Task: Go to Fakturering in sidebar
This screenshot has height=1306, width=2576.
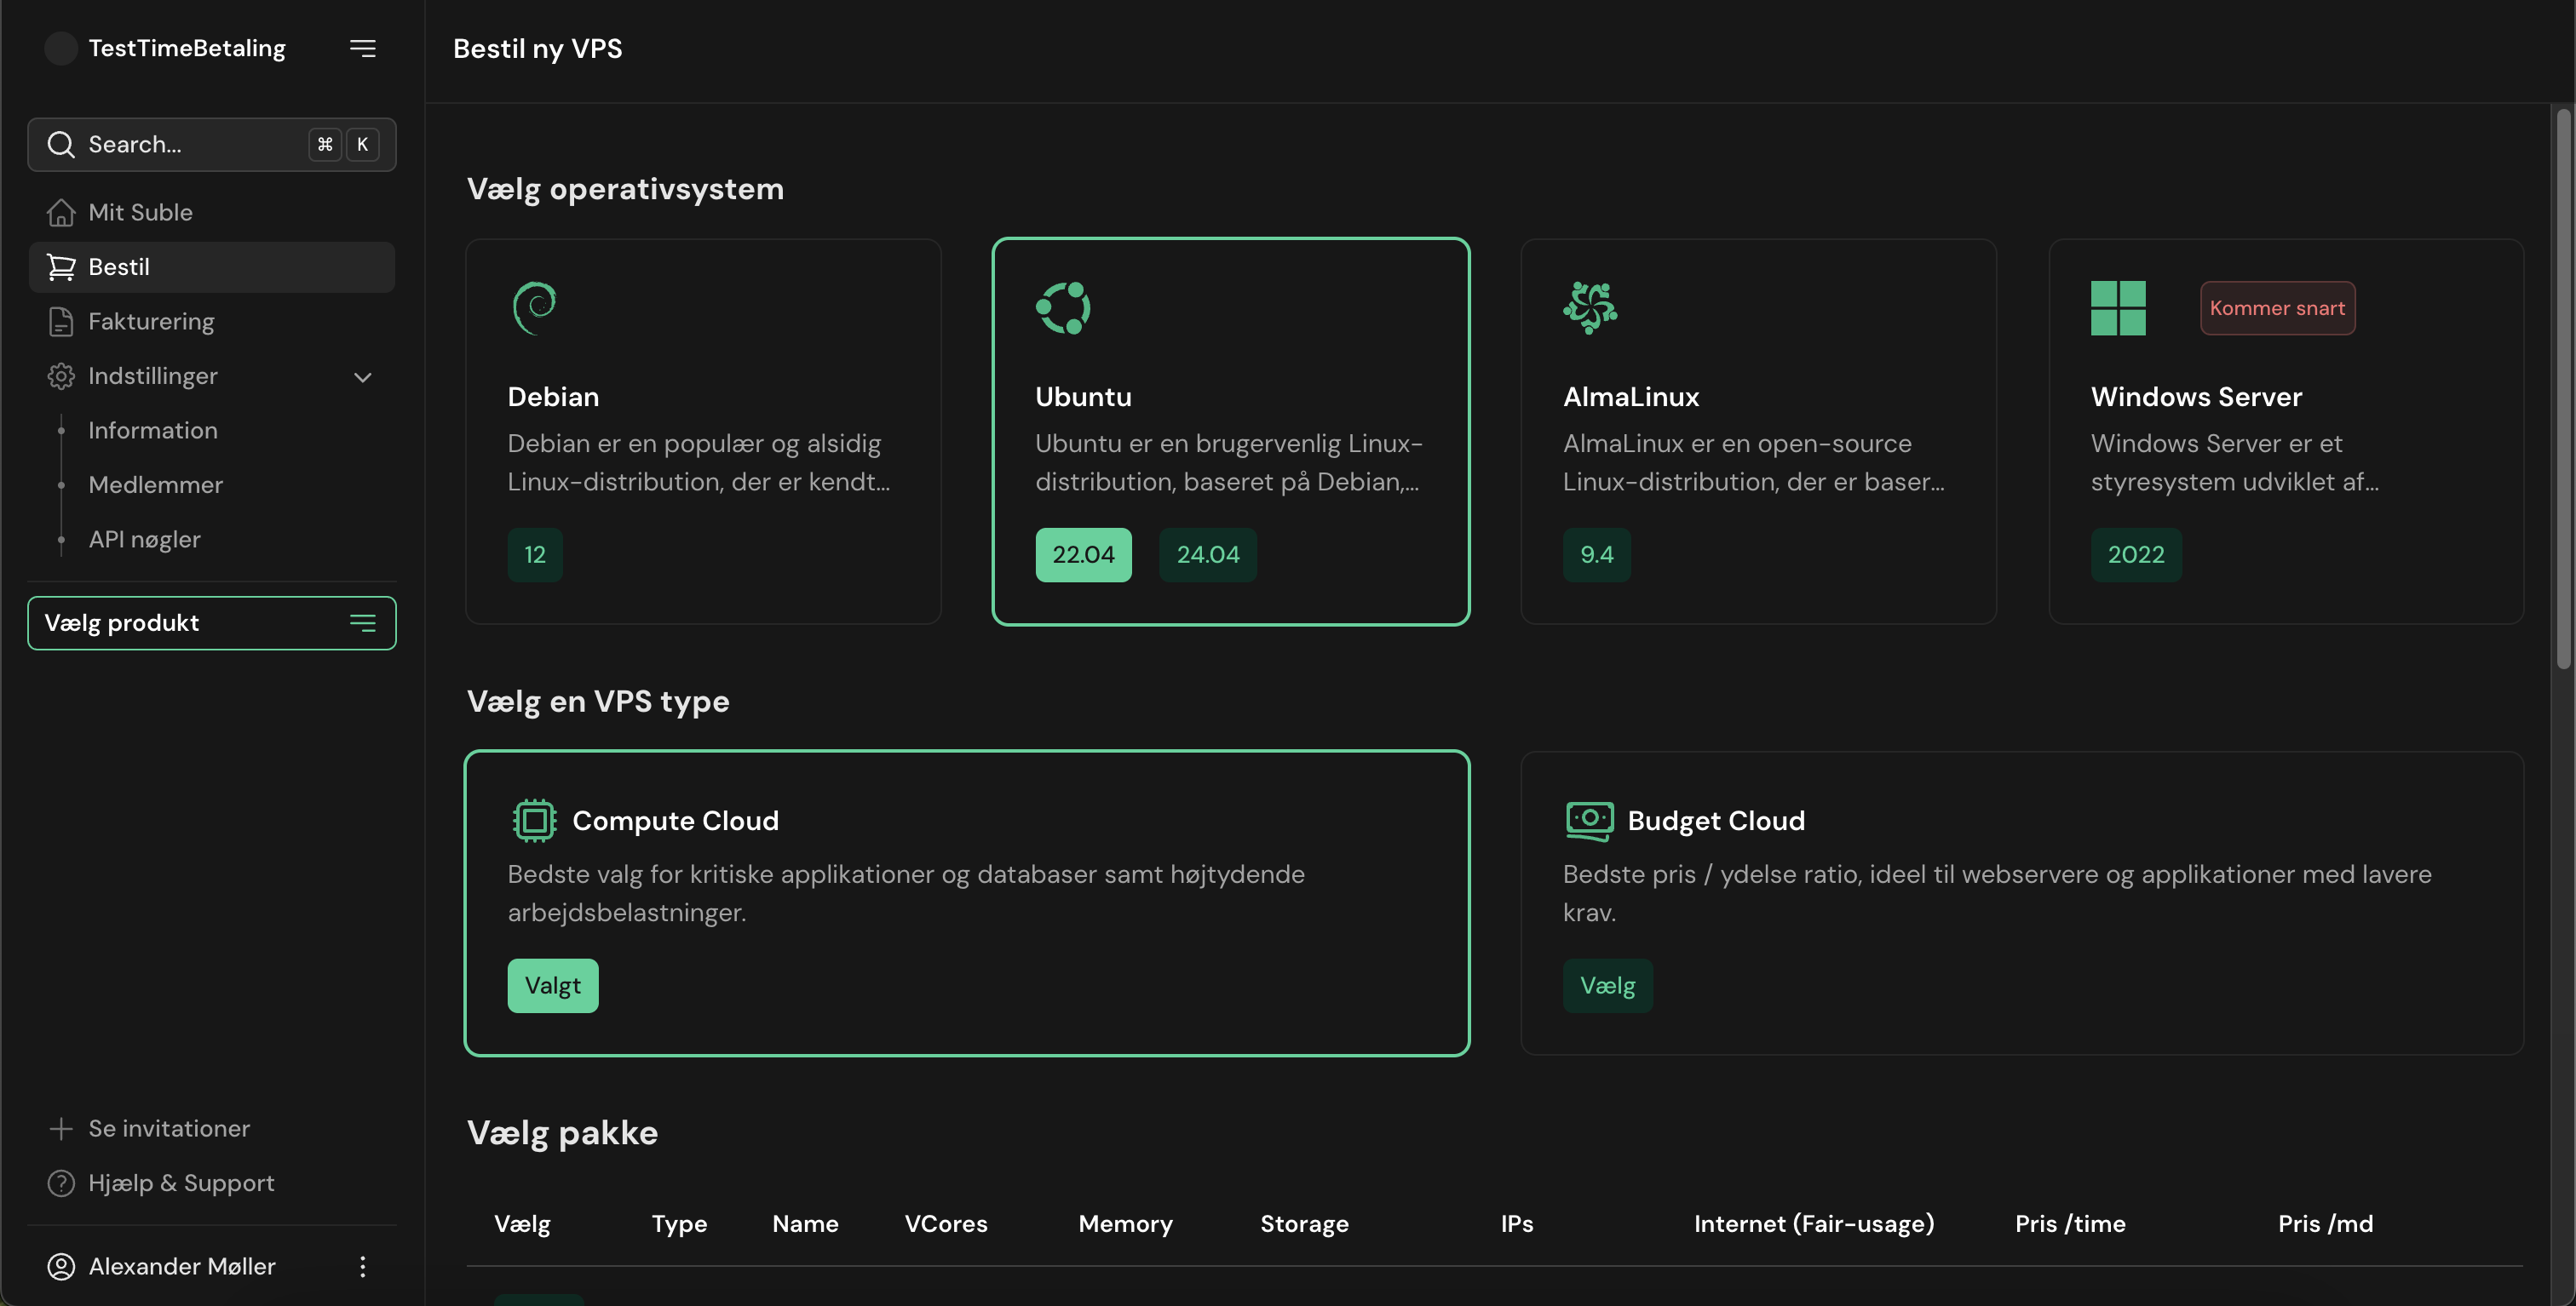Action: [x=151, y=322]
